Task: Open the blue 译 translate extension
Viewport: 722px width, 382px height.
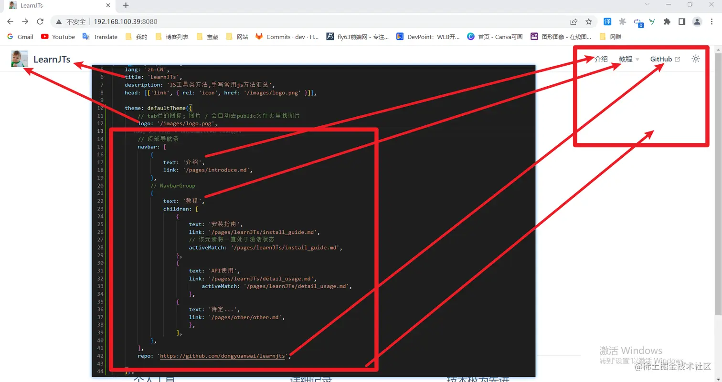Action: click(607, 21)
